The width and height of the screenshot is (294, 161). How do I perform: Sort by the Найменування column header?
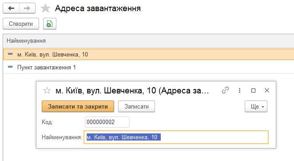coord(26,41)
